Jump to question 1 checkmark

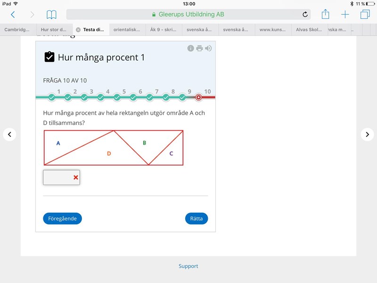(52, 98)
